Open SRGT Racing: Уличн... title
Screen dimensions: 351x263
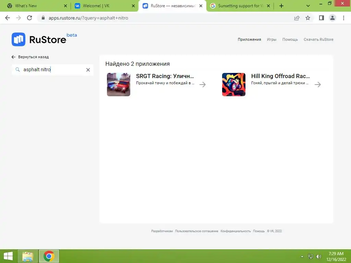click(x=165, y=76)
